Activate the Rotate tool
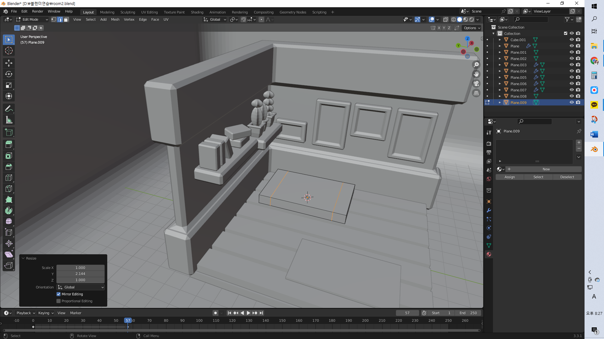 [9, 74]
